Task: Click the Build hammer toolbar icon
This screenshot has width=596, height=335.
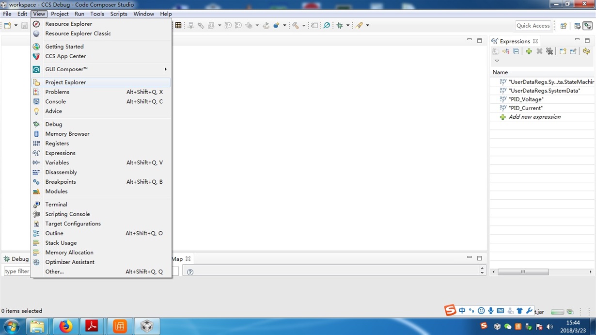Action: point(295,25)
